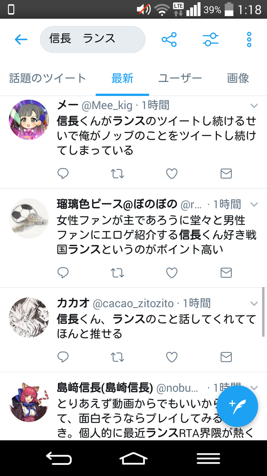Screen dimensions: 267x476
Task: Switch to the 話題のツイート tab
Action: tap(47, 78)
